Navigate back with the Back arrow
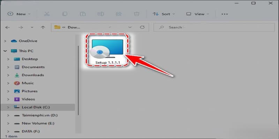Image resolution: width=279 pixels, height=139 pixels. coord(8,27)
